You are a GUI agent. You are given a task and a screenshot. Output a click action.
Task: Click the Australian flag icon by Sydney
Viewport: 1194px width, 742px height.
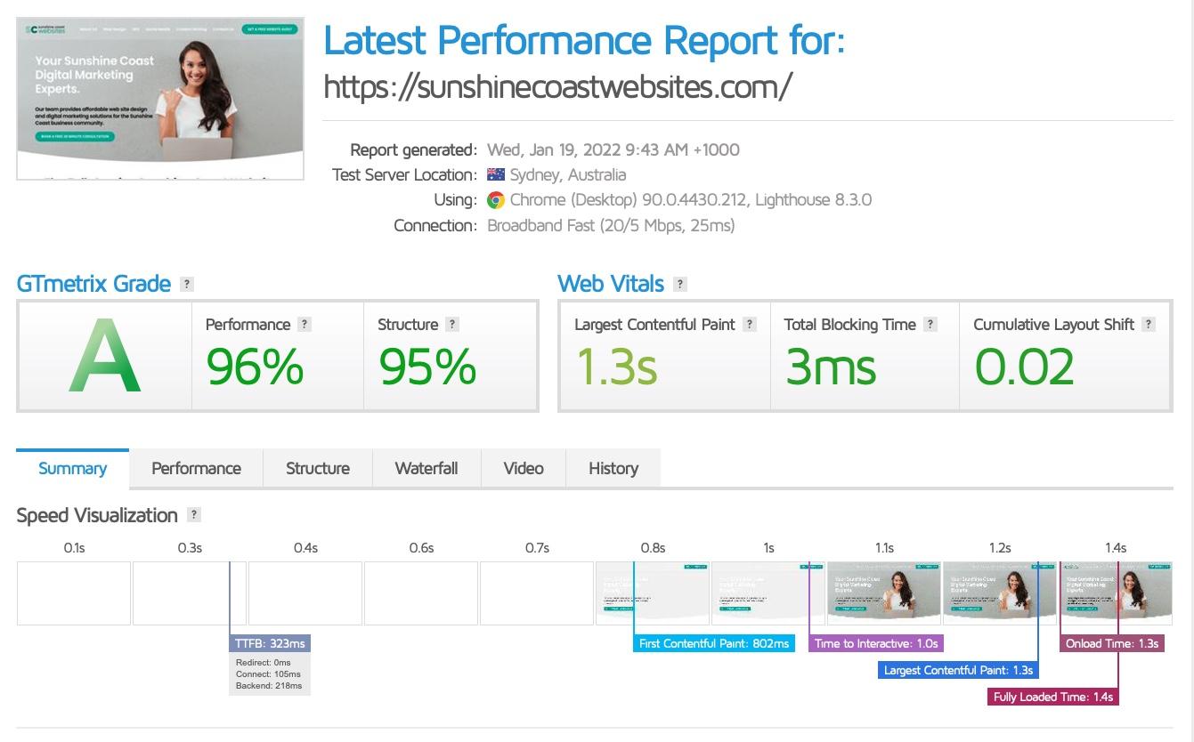coord(496,174)
